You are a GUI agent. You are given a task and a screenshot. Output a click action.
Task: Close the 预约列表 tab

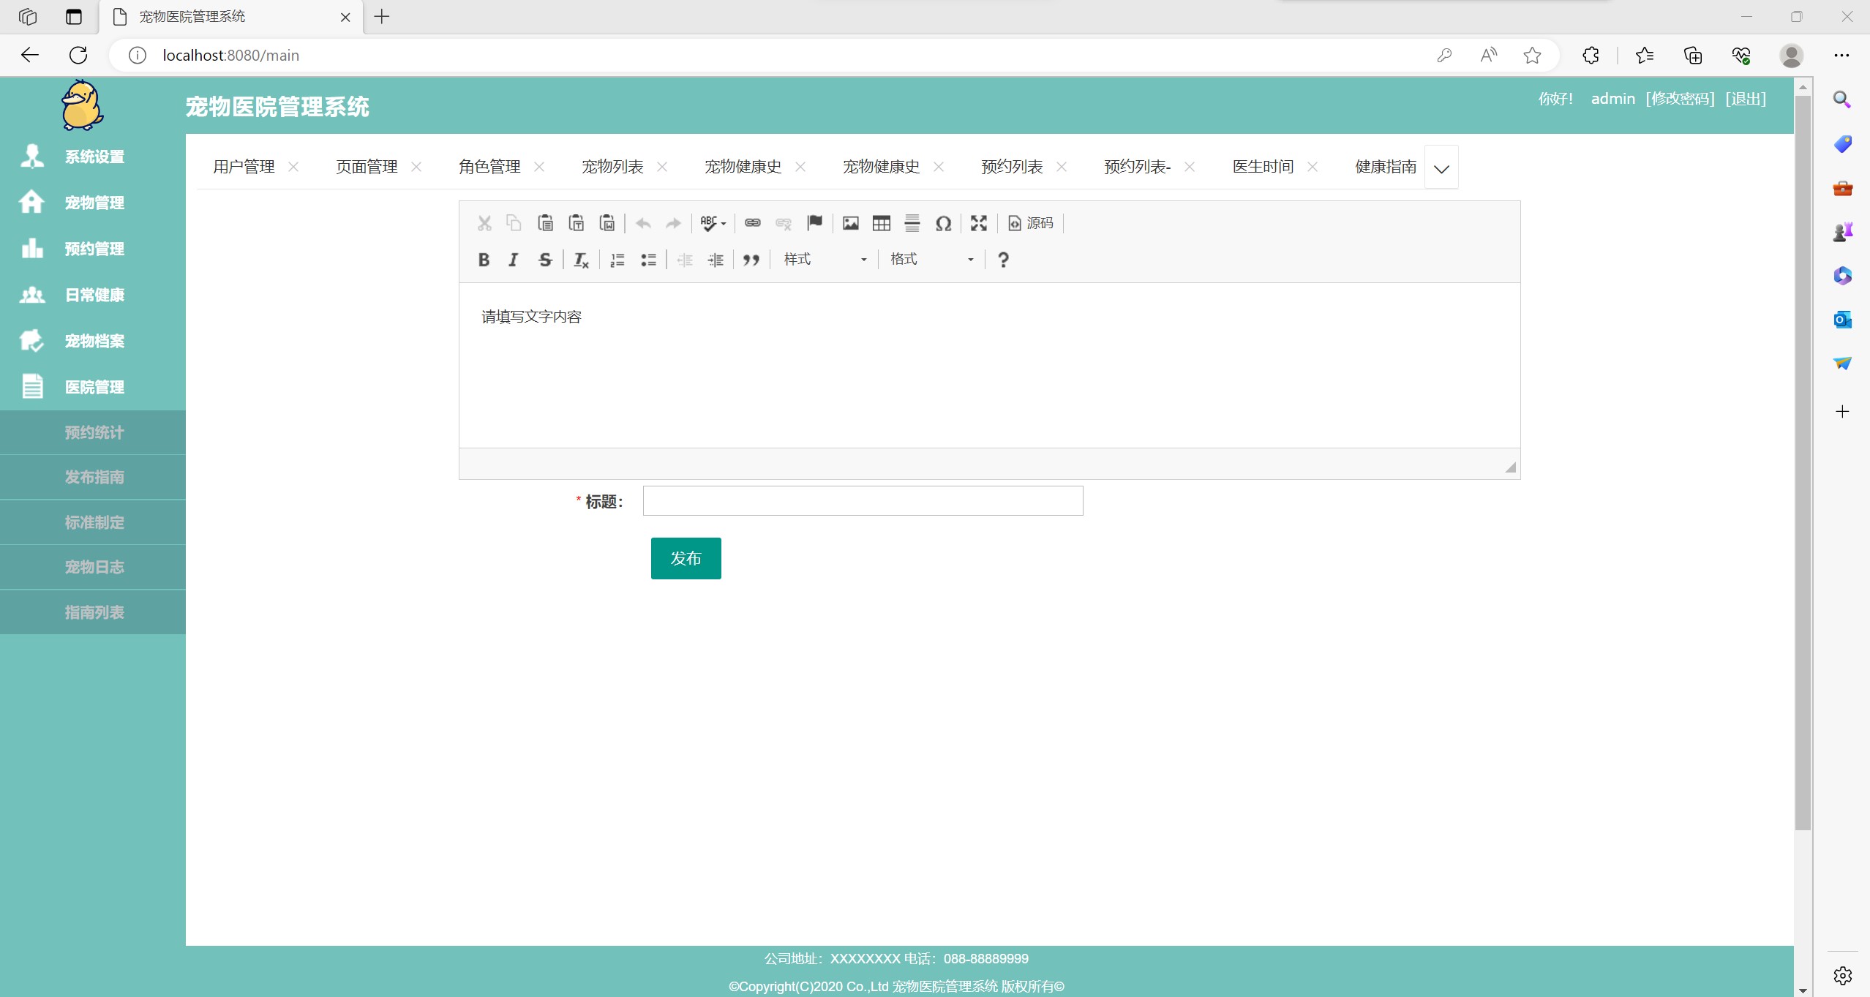pyautogui.click(x=1062, y=167)
